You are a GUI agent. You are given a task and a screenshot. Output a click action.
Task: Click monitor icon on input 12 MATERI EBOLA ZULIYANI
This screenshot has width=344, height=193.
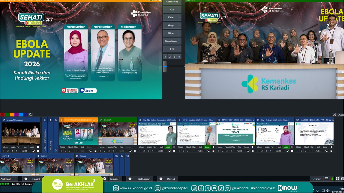(327, 151)
